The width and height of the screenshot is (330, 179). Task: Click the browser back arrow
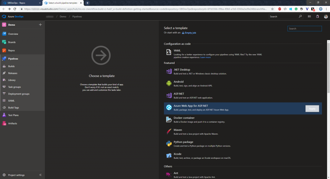(x=4, y=9)
